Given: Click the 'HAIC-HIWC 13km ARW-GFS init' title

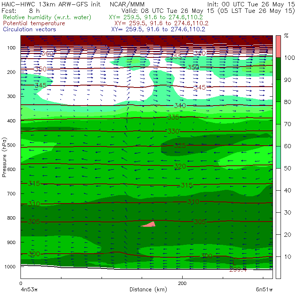Looking at the screenshot, I should coord(51,4).
